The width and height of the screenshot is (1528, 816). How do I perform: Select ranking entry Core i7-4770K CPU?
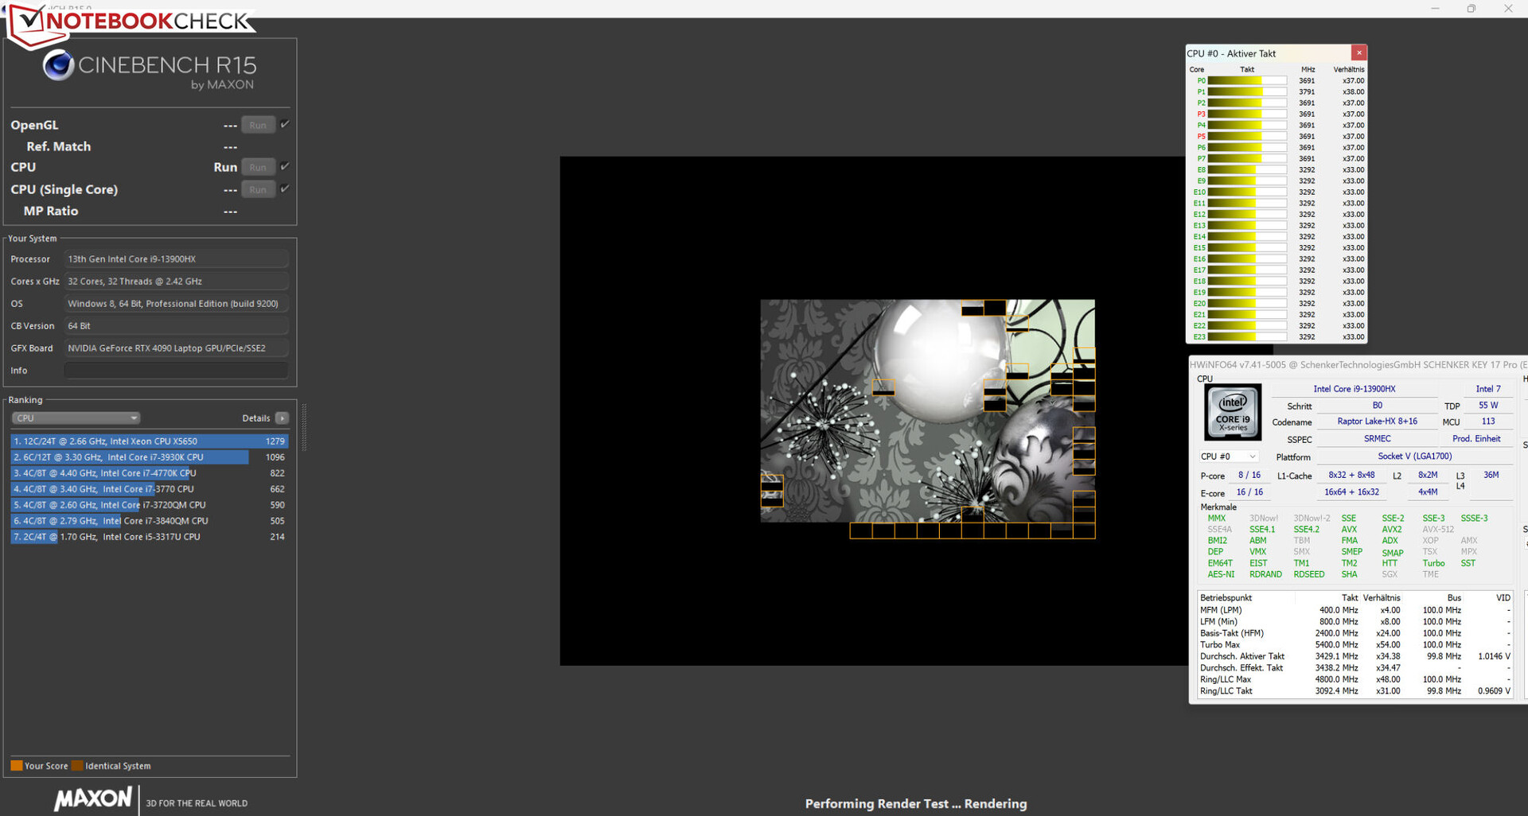(150, 473)
